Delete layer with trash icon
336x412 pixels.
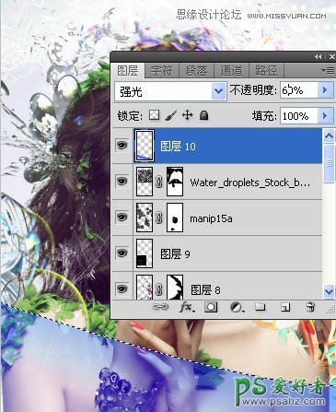tap(310, 307)
